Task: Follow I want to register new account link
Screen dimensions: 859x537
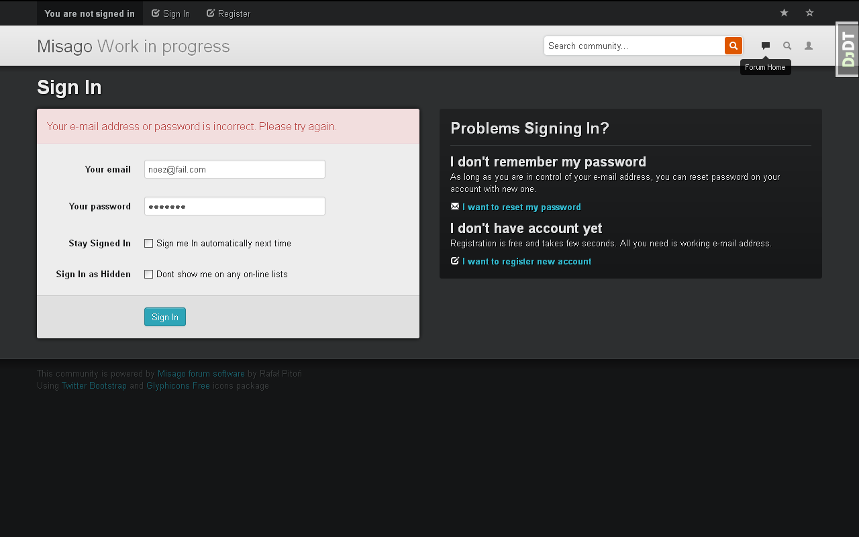Action: (527, 262)
